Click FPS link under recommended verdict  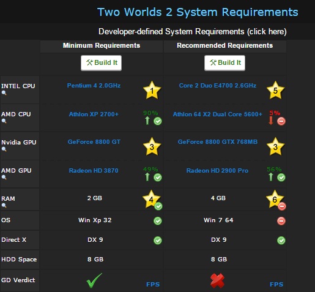[276, 284]
